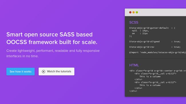Click the '$iota-objs-grid-aligned' code line

[x=155, y=42]
